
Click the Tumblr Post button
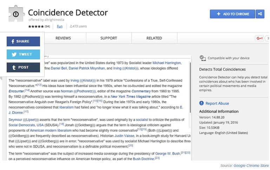(x=23, y=67)
